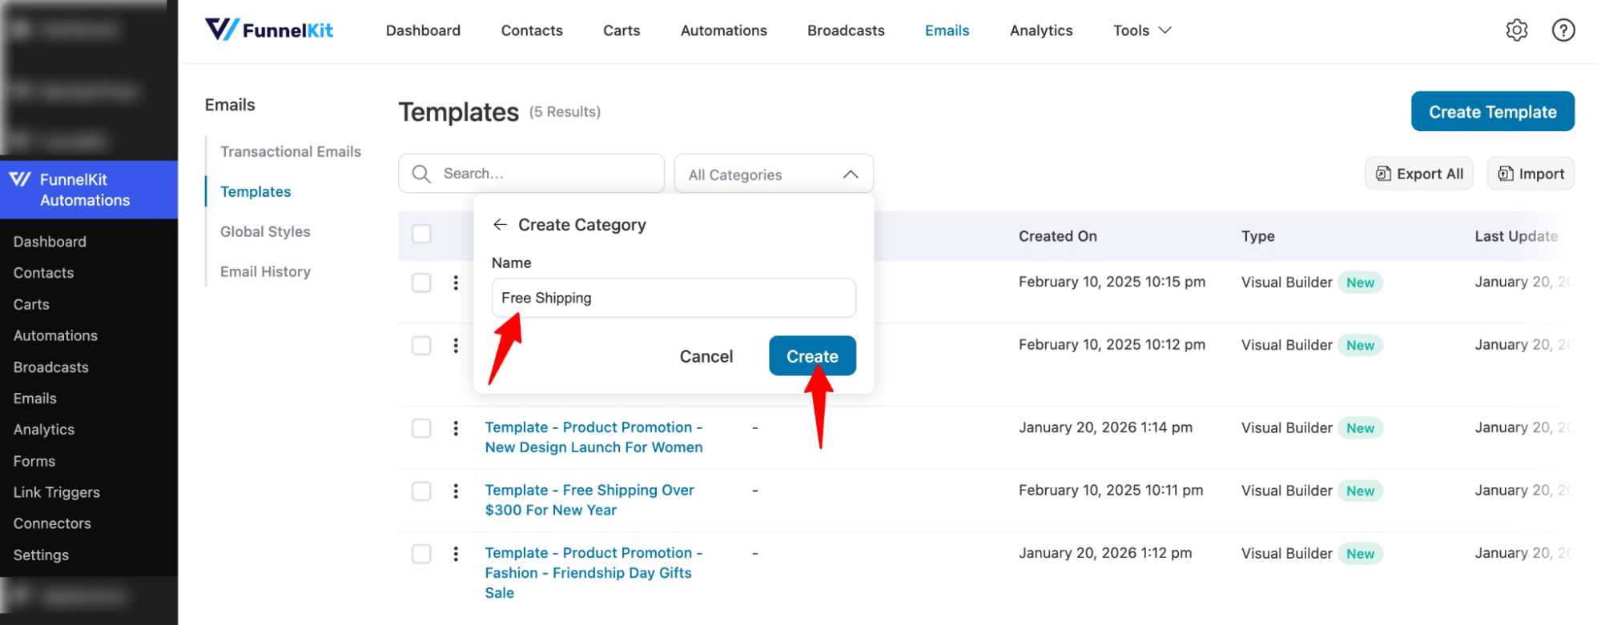Screen dimensions: 1601x625
Task: Click the back arrow beside Create Category
Action: [501, 225]
